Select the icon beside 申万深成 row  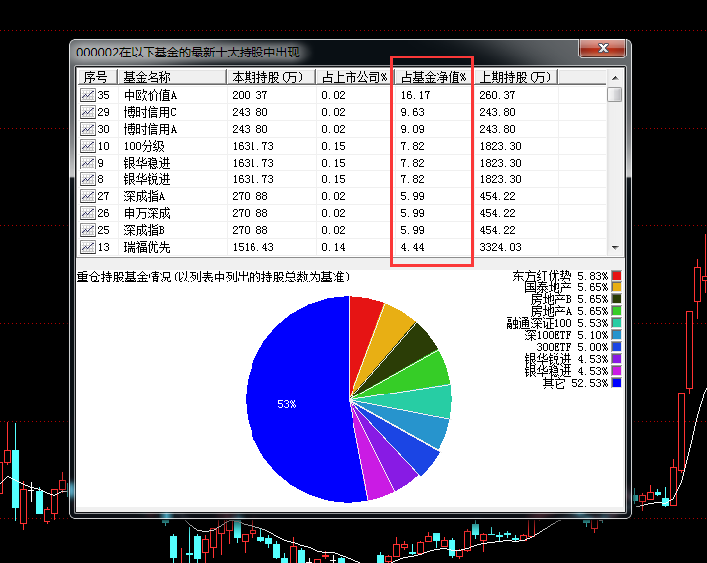[x=88, y=213]
